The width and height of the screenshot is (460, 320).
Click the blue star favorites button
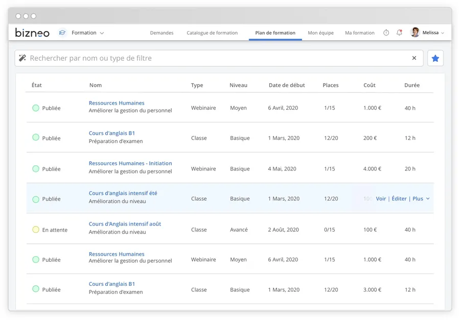[435, 58]
